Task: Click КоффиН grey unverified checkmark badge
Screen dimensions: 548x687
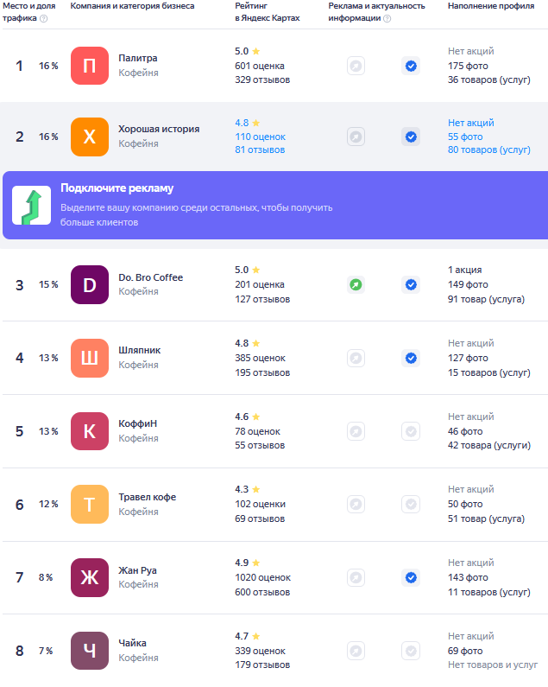Action: 411,431
